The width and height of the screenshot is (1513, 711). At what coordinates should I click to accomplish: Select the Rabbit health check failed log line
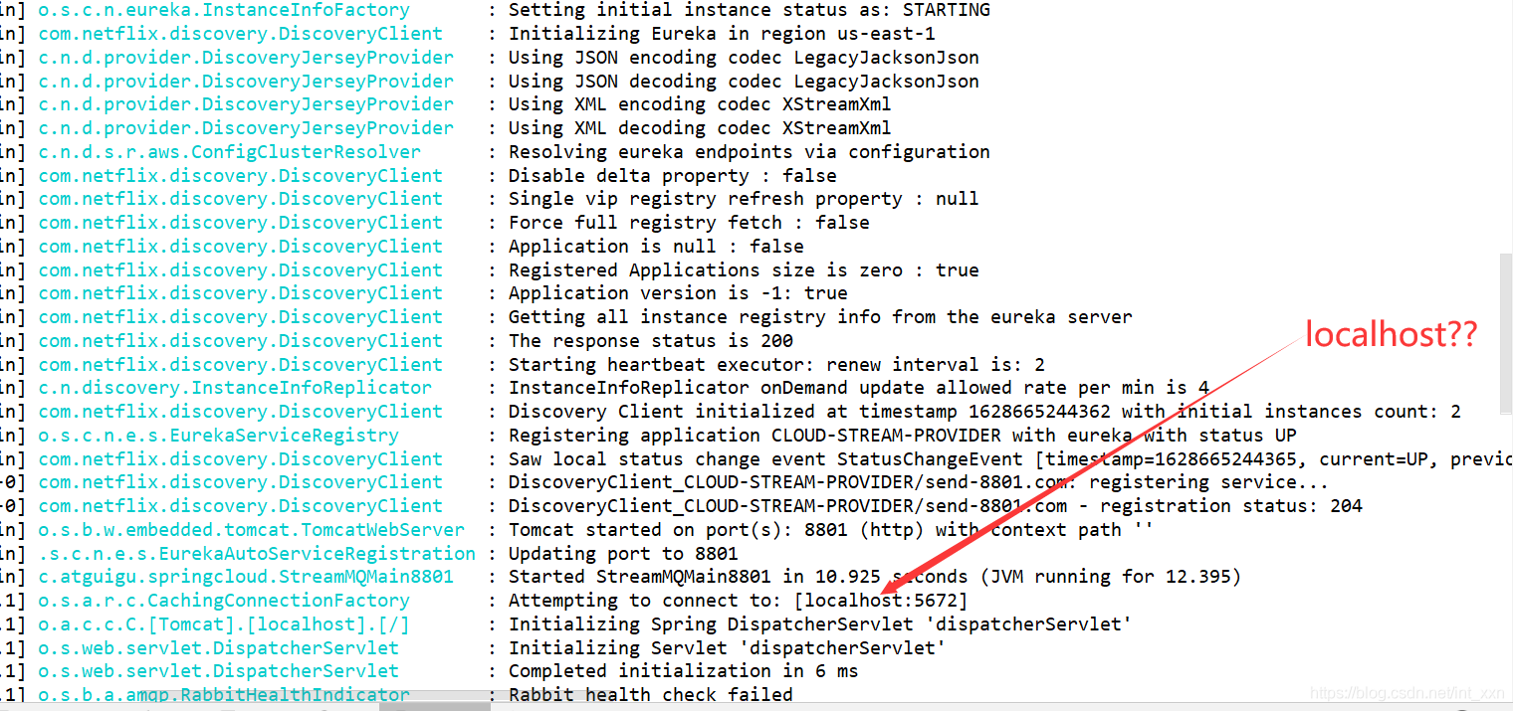[x=650, y=694]
